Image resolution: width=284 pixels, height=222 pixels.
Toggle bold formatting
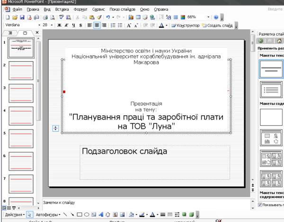59,26
